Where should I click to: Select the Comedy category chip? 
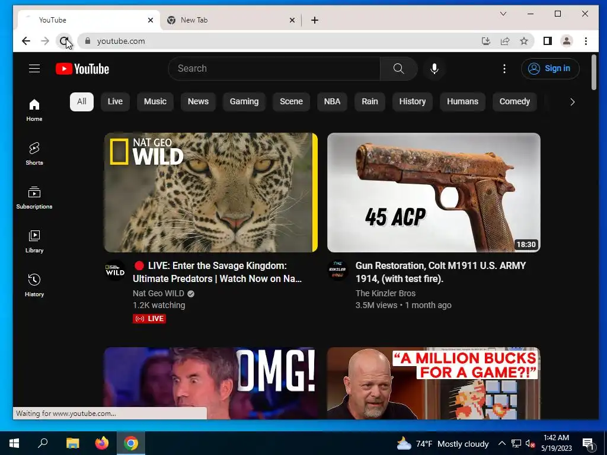pos(515,102)
